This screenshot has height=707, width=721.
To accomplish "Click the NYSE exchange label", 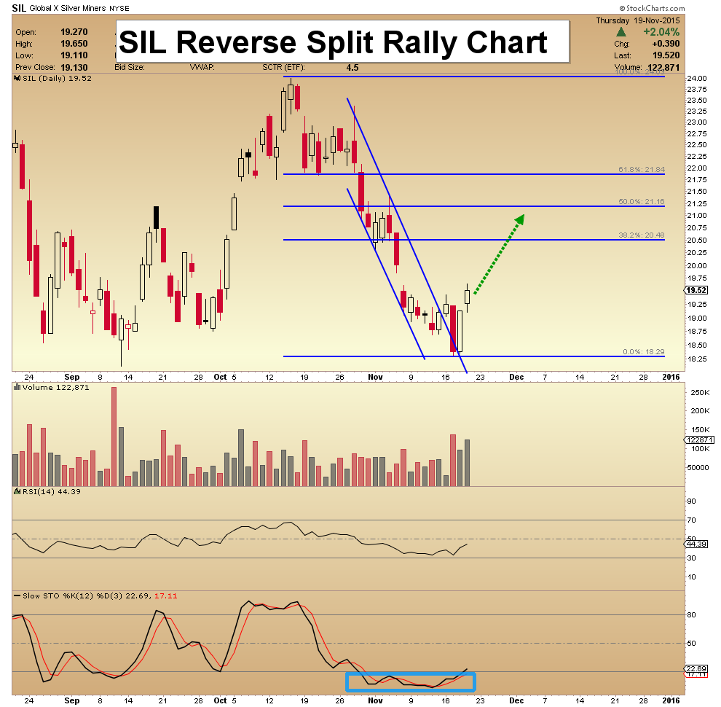I will 119,8.
